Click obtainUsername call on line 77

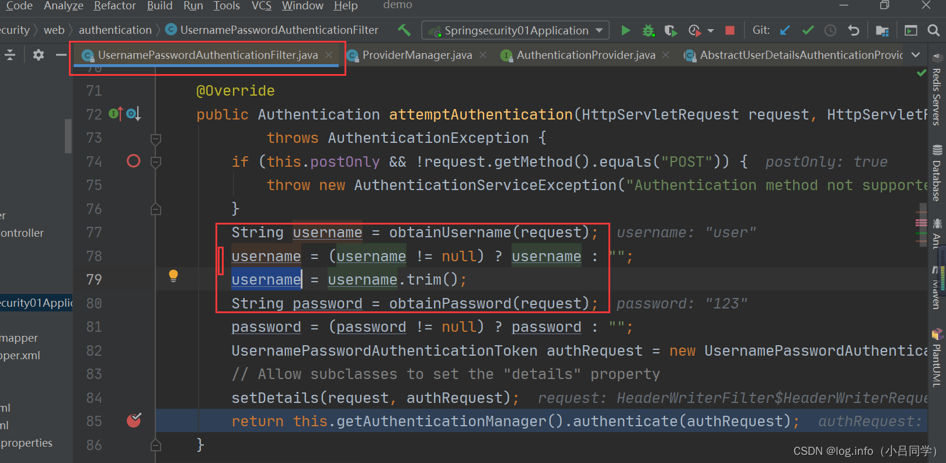(450, 232)
